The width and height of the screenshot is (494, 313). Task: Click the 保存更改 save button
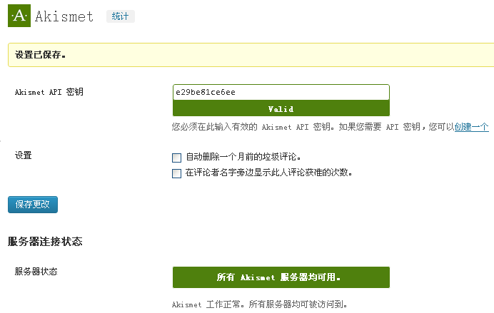[x=33, y=205]
